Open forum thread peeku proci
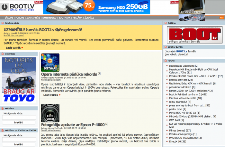 click(x=177, y=109)
